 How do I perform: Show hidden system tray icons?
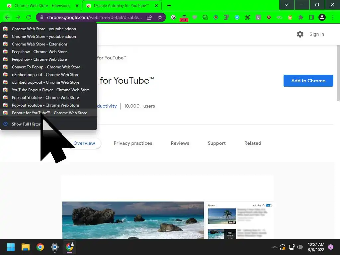point(274,247)
